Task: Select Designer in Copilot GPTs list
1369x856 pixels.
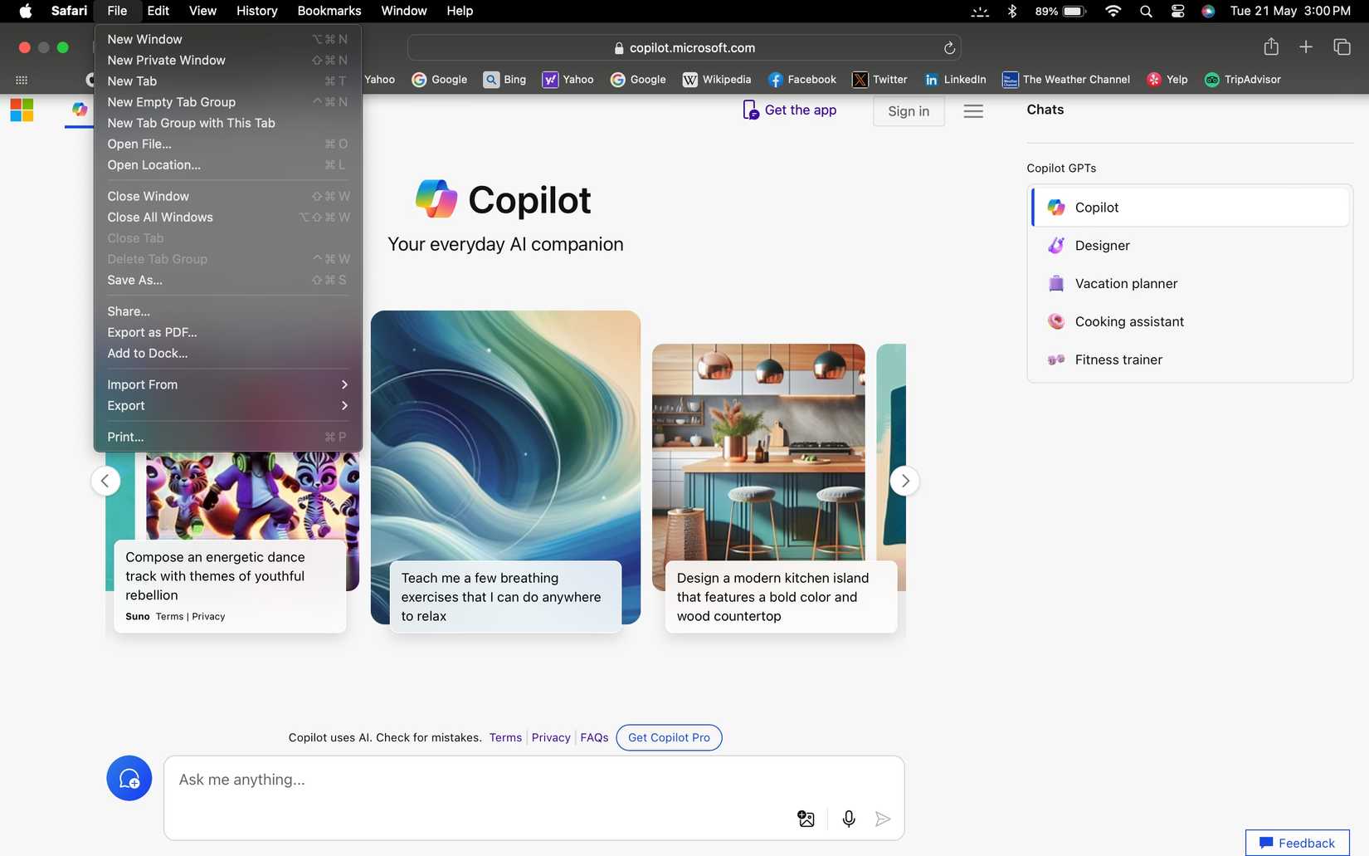Action: pos(1102,246)
